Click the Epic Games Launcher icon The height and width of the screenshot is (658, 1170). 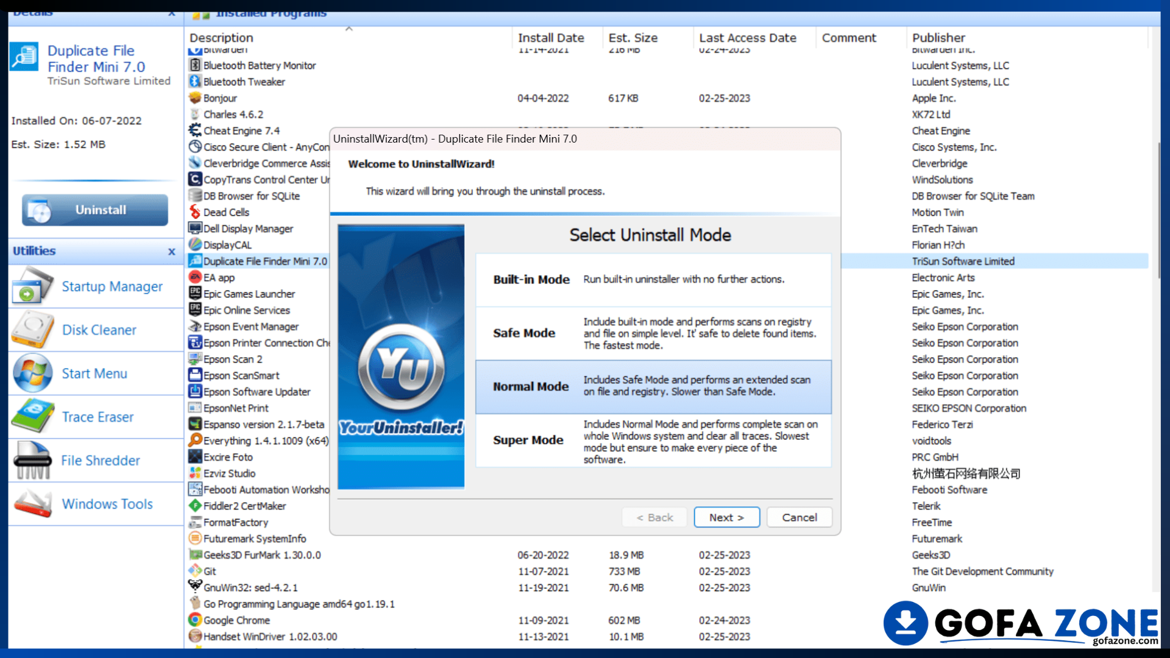tap(195, 294)
